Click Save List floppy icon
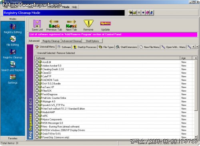 tap(37, 24)
